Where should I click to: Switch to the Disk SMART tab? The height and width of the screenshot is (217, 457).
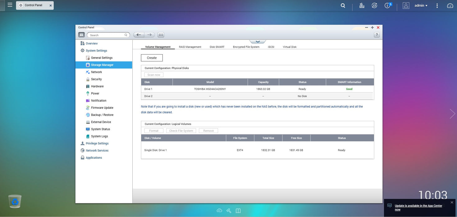click(x=217, y=47)
